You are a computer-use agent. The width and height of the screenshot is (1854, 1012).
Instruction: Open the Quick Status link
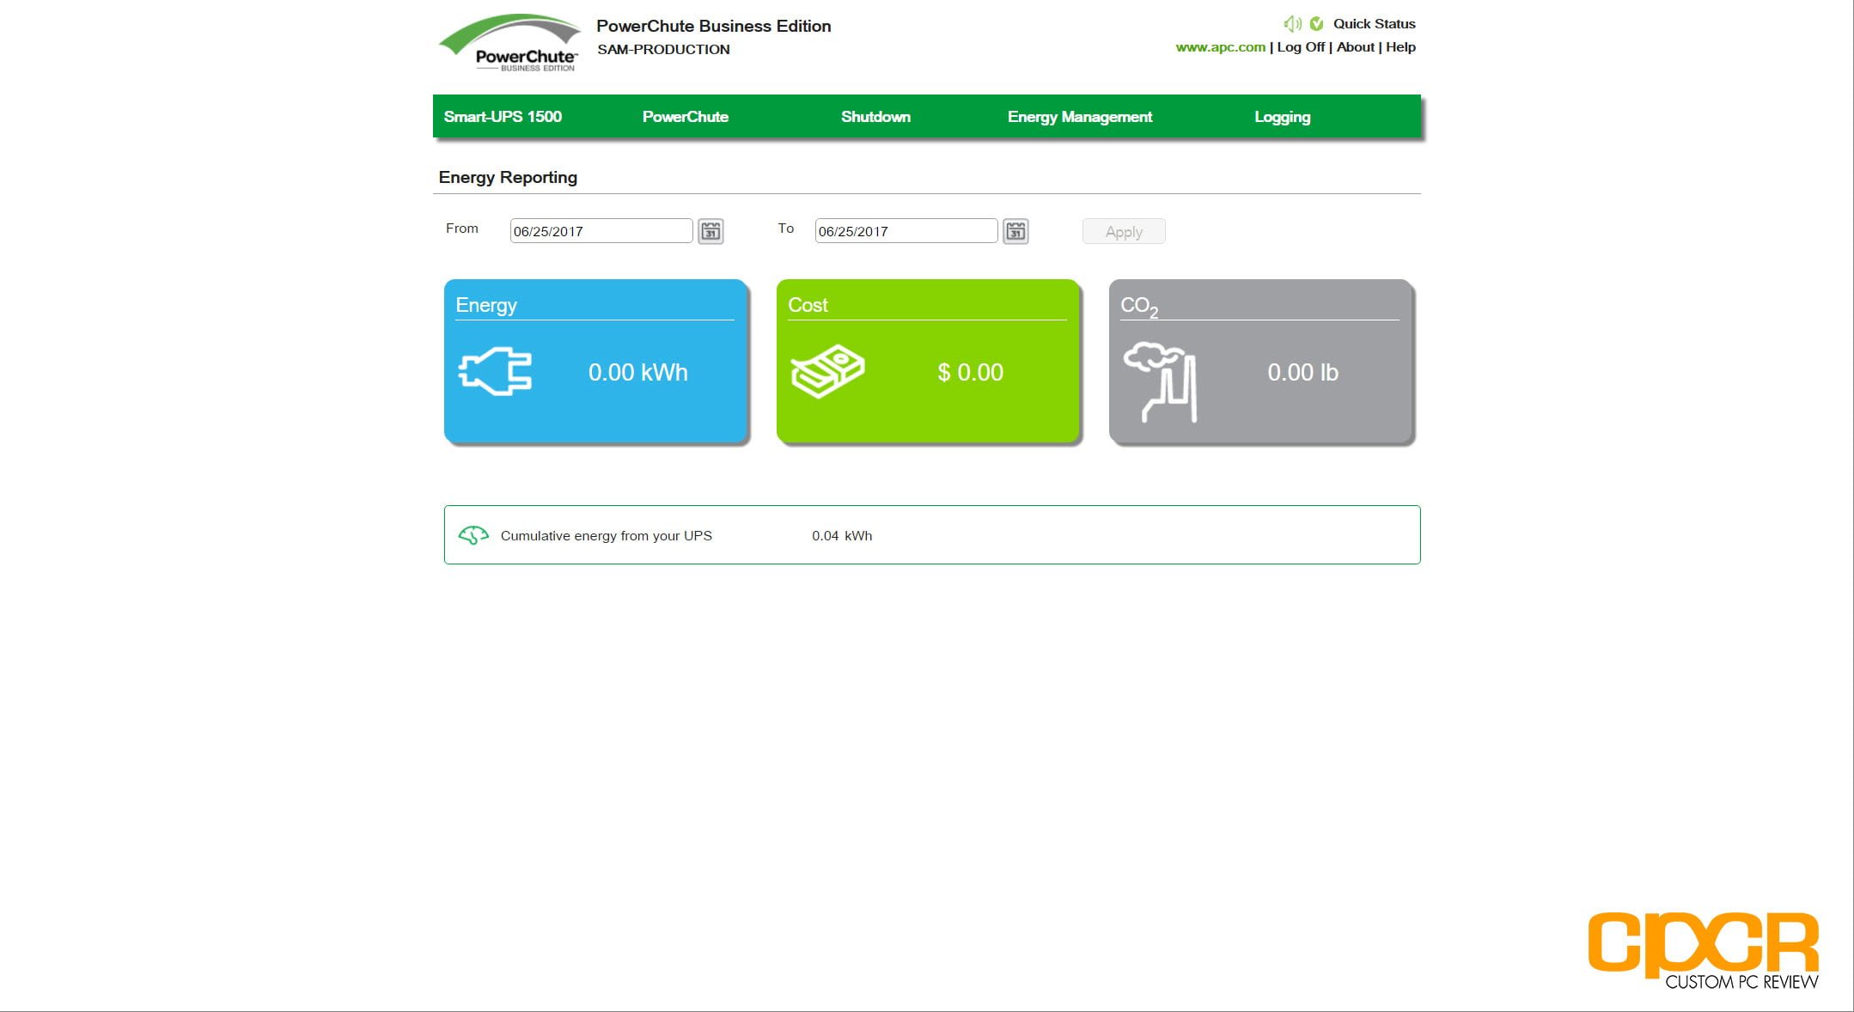(x=1374, y=24)
